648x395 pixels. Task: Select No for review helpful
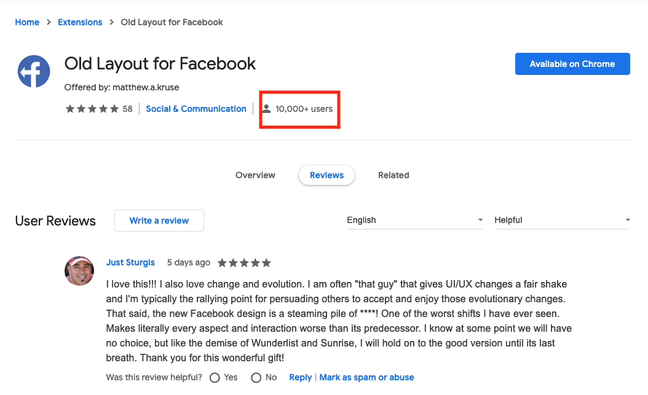point(256,378)
